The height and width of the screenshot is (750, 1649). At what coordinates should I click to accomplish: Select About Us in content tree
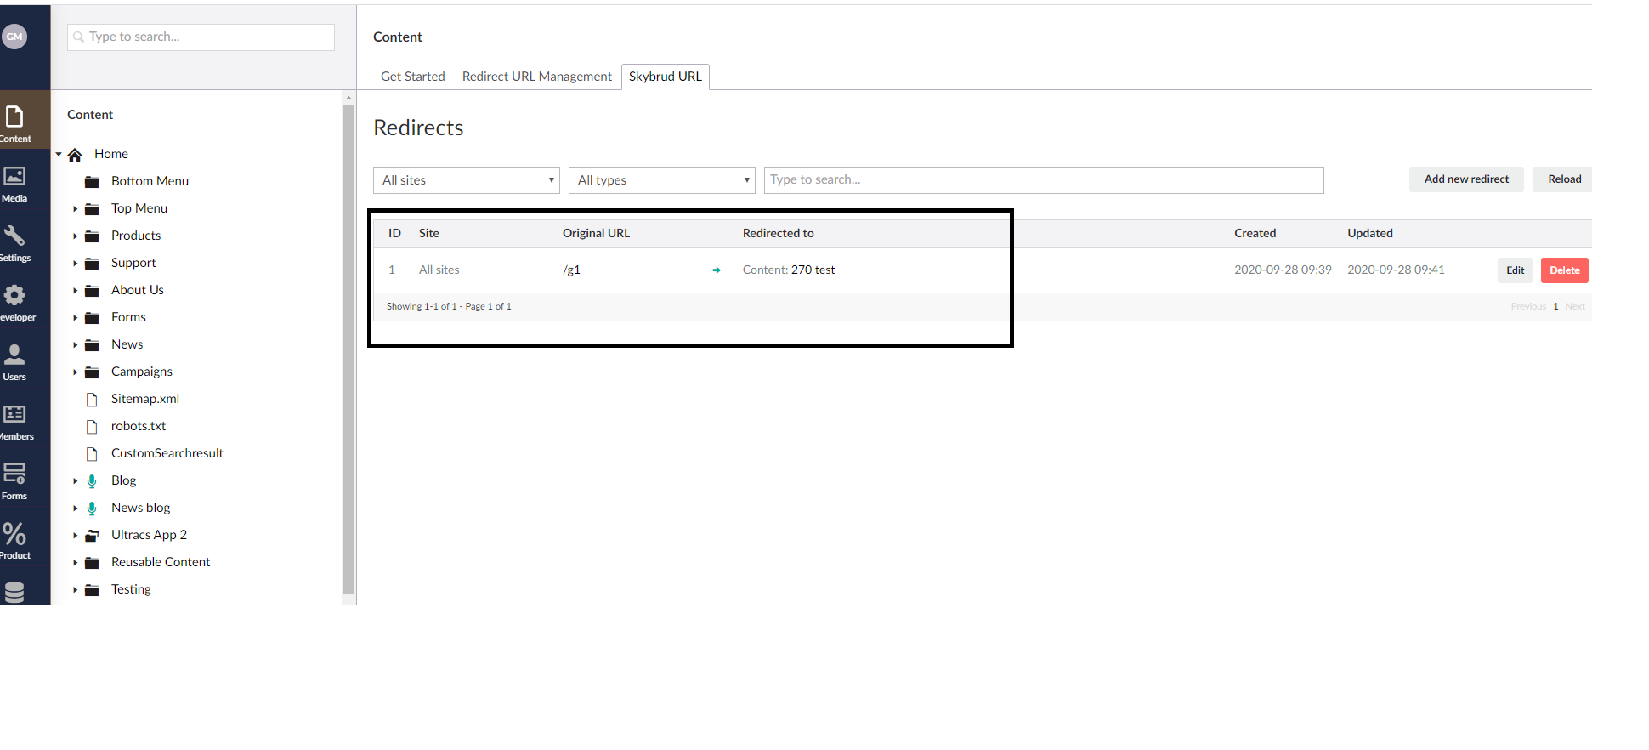point(138,291)
